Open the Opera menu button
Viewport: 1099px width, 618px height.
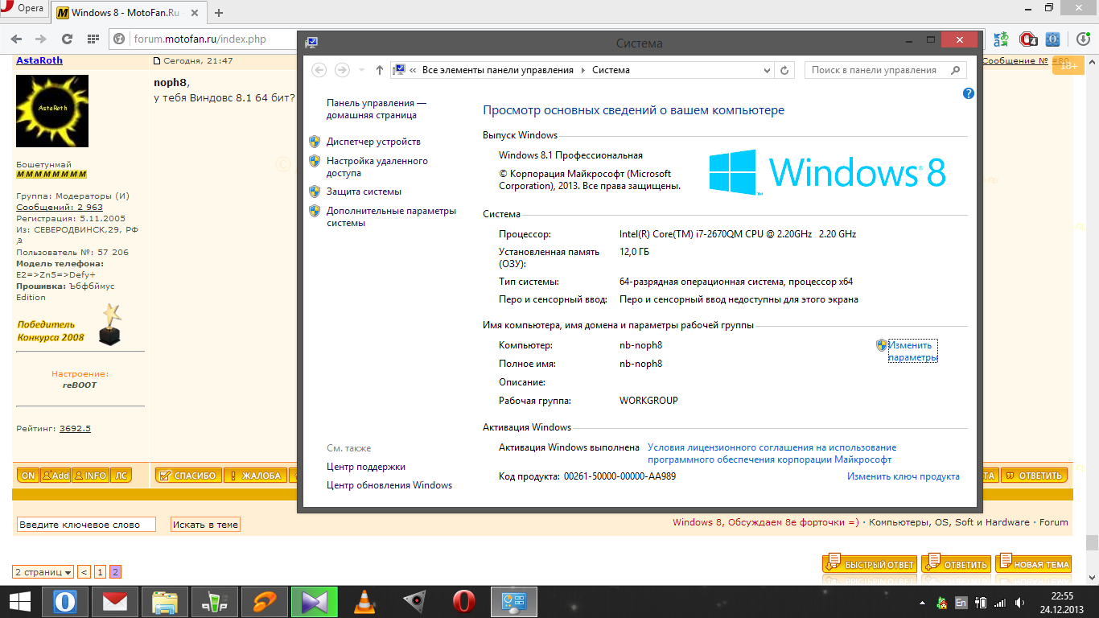coord(23,9)
